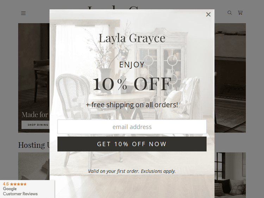
Task: Click the search magnifier icon
Action: pos(230,13)
